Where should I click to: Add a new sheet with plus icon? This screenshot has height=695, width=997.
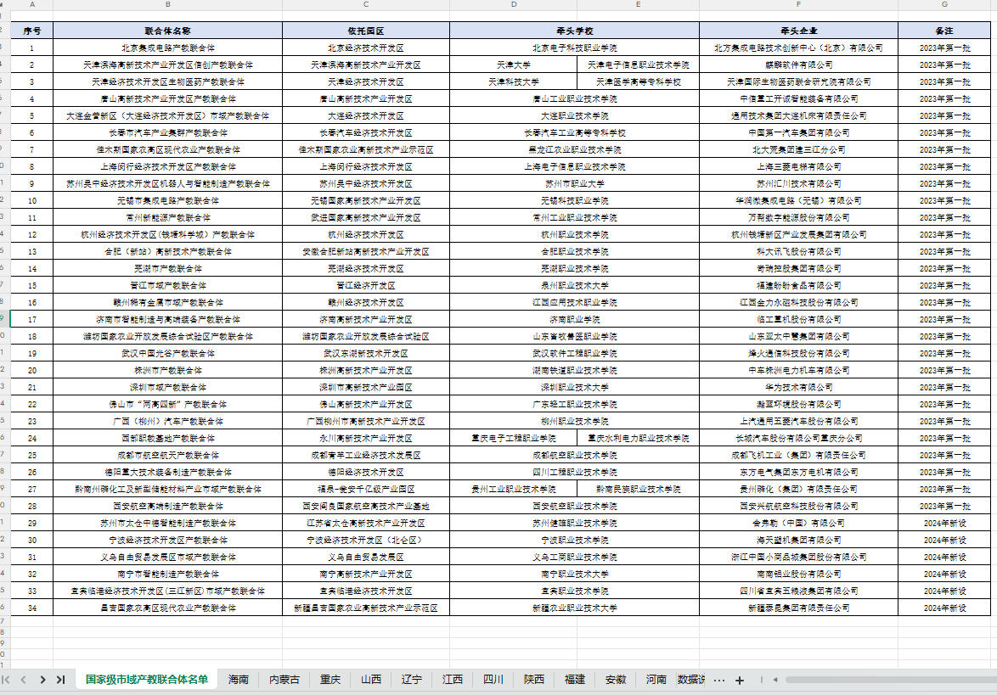point(740,680)
